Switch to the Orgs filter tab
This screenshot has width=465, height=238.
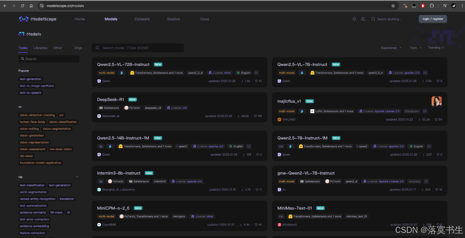coord(78,48)
